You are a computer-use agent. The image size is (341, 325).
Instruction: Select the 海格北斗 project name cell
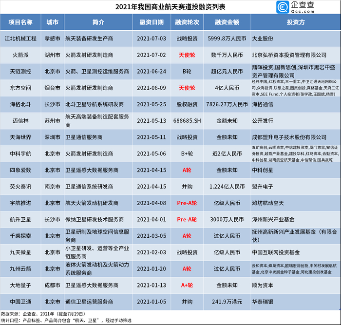point(20,104)
